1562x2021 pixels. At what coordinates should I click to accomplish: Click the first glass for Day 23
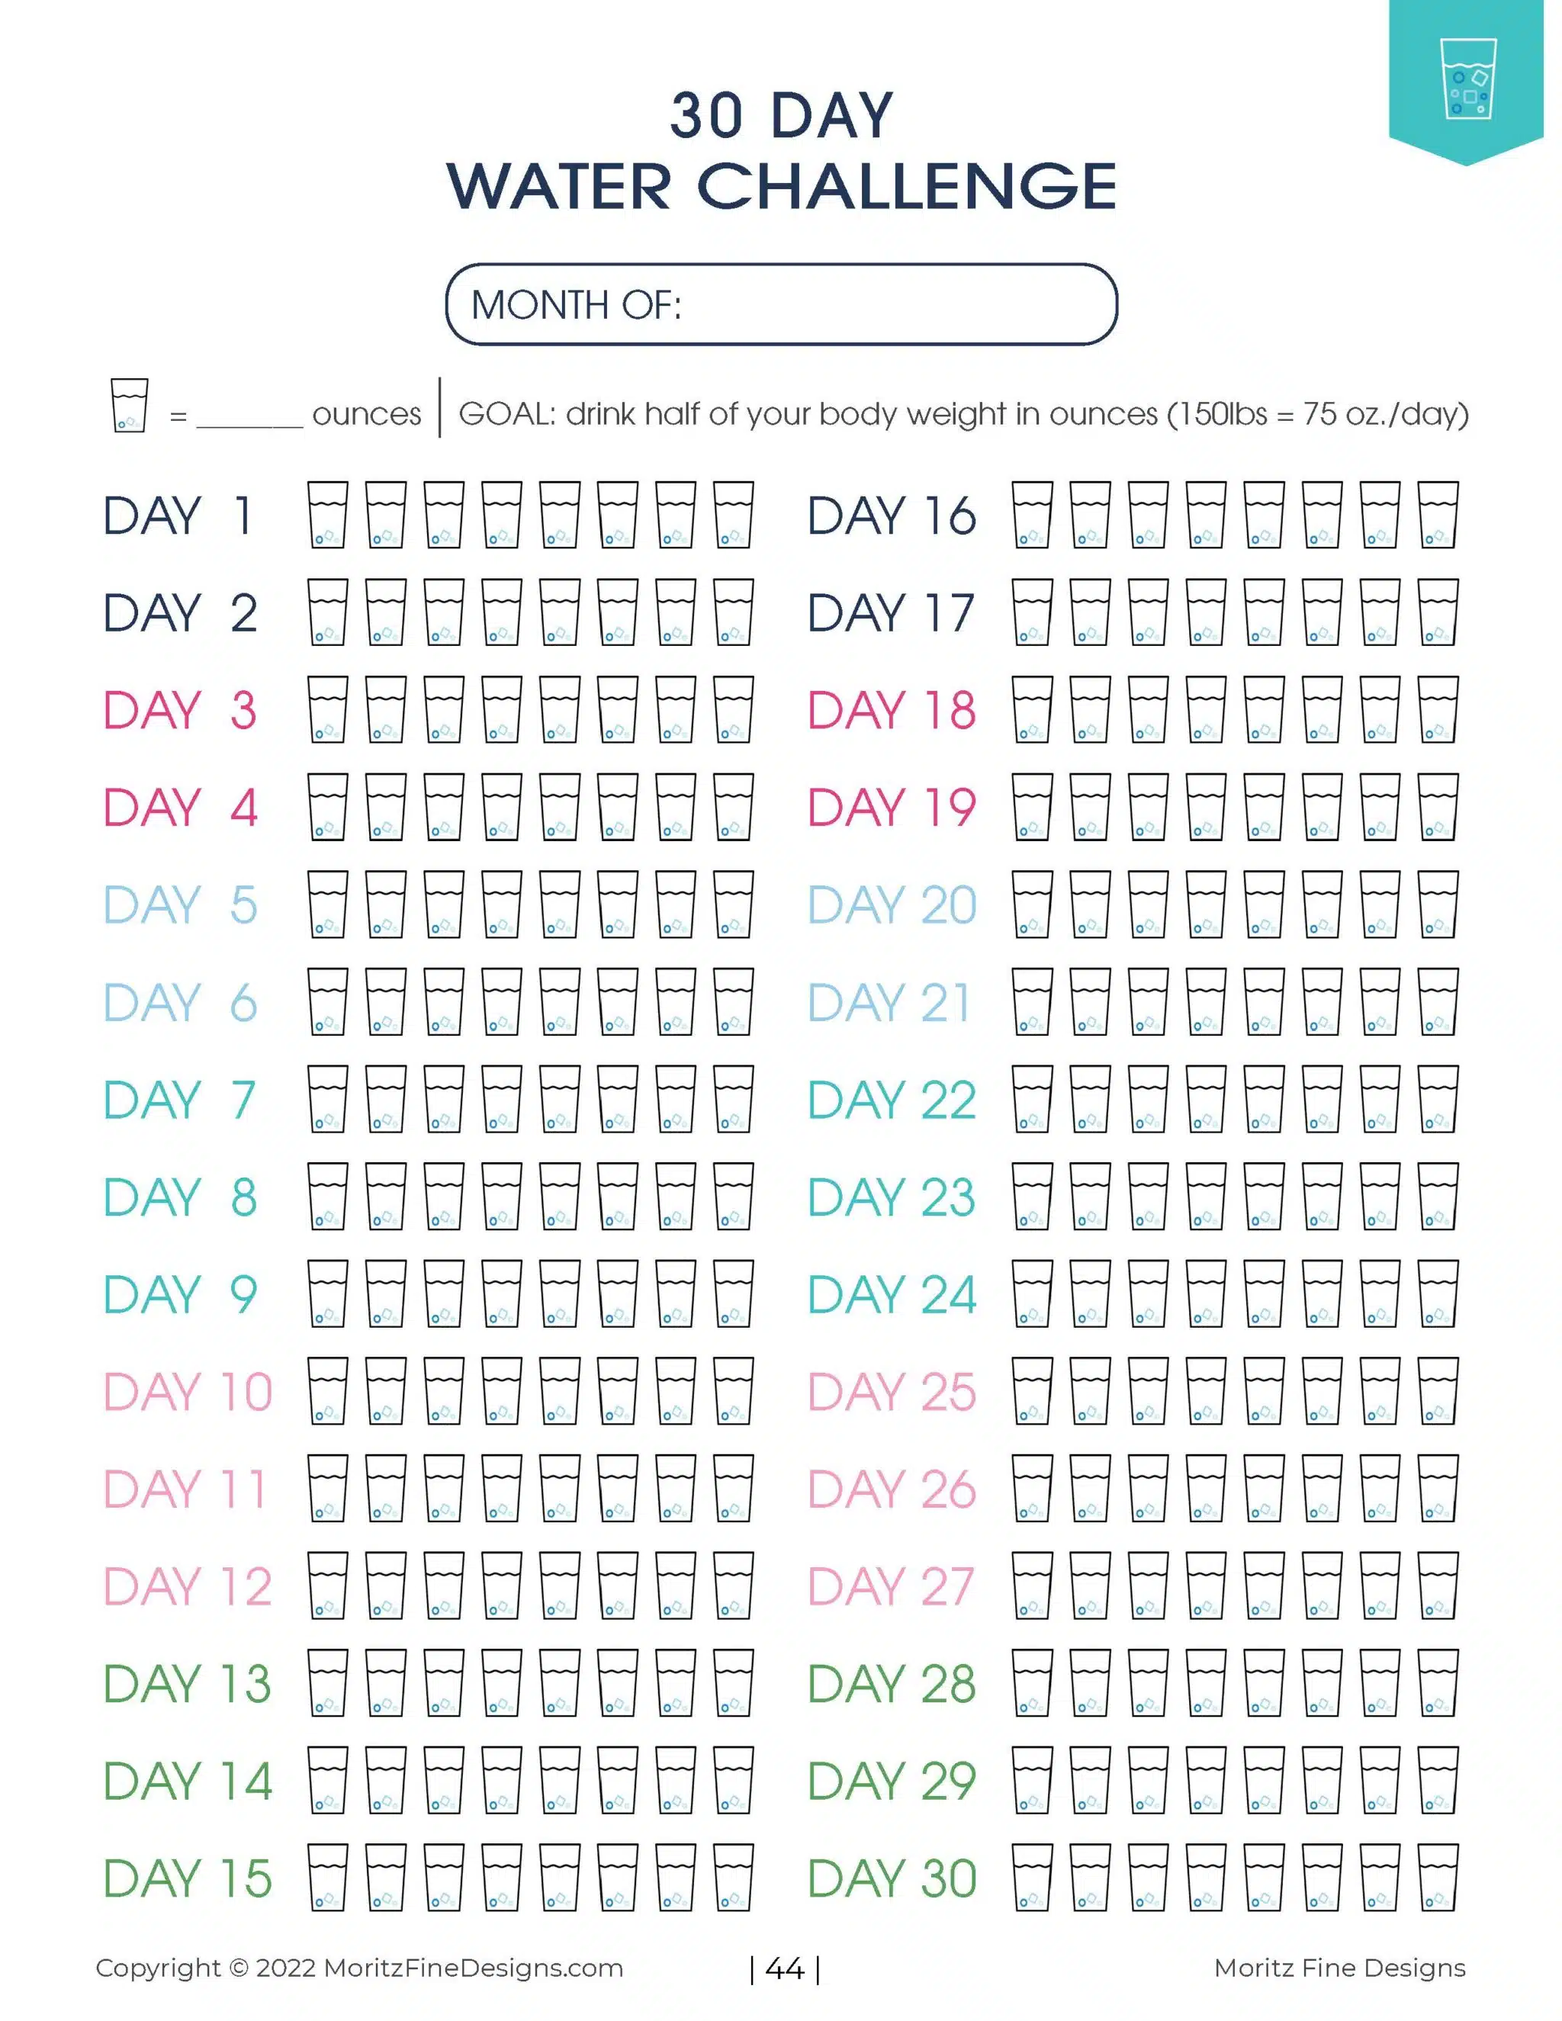(x=1033, y=1196)
